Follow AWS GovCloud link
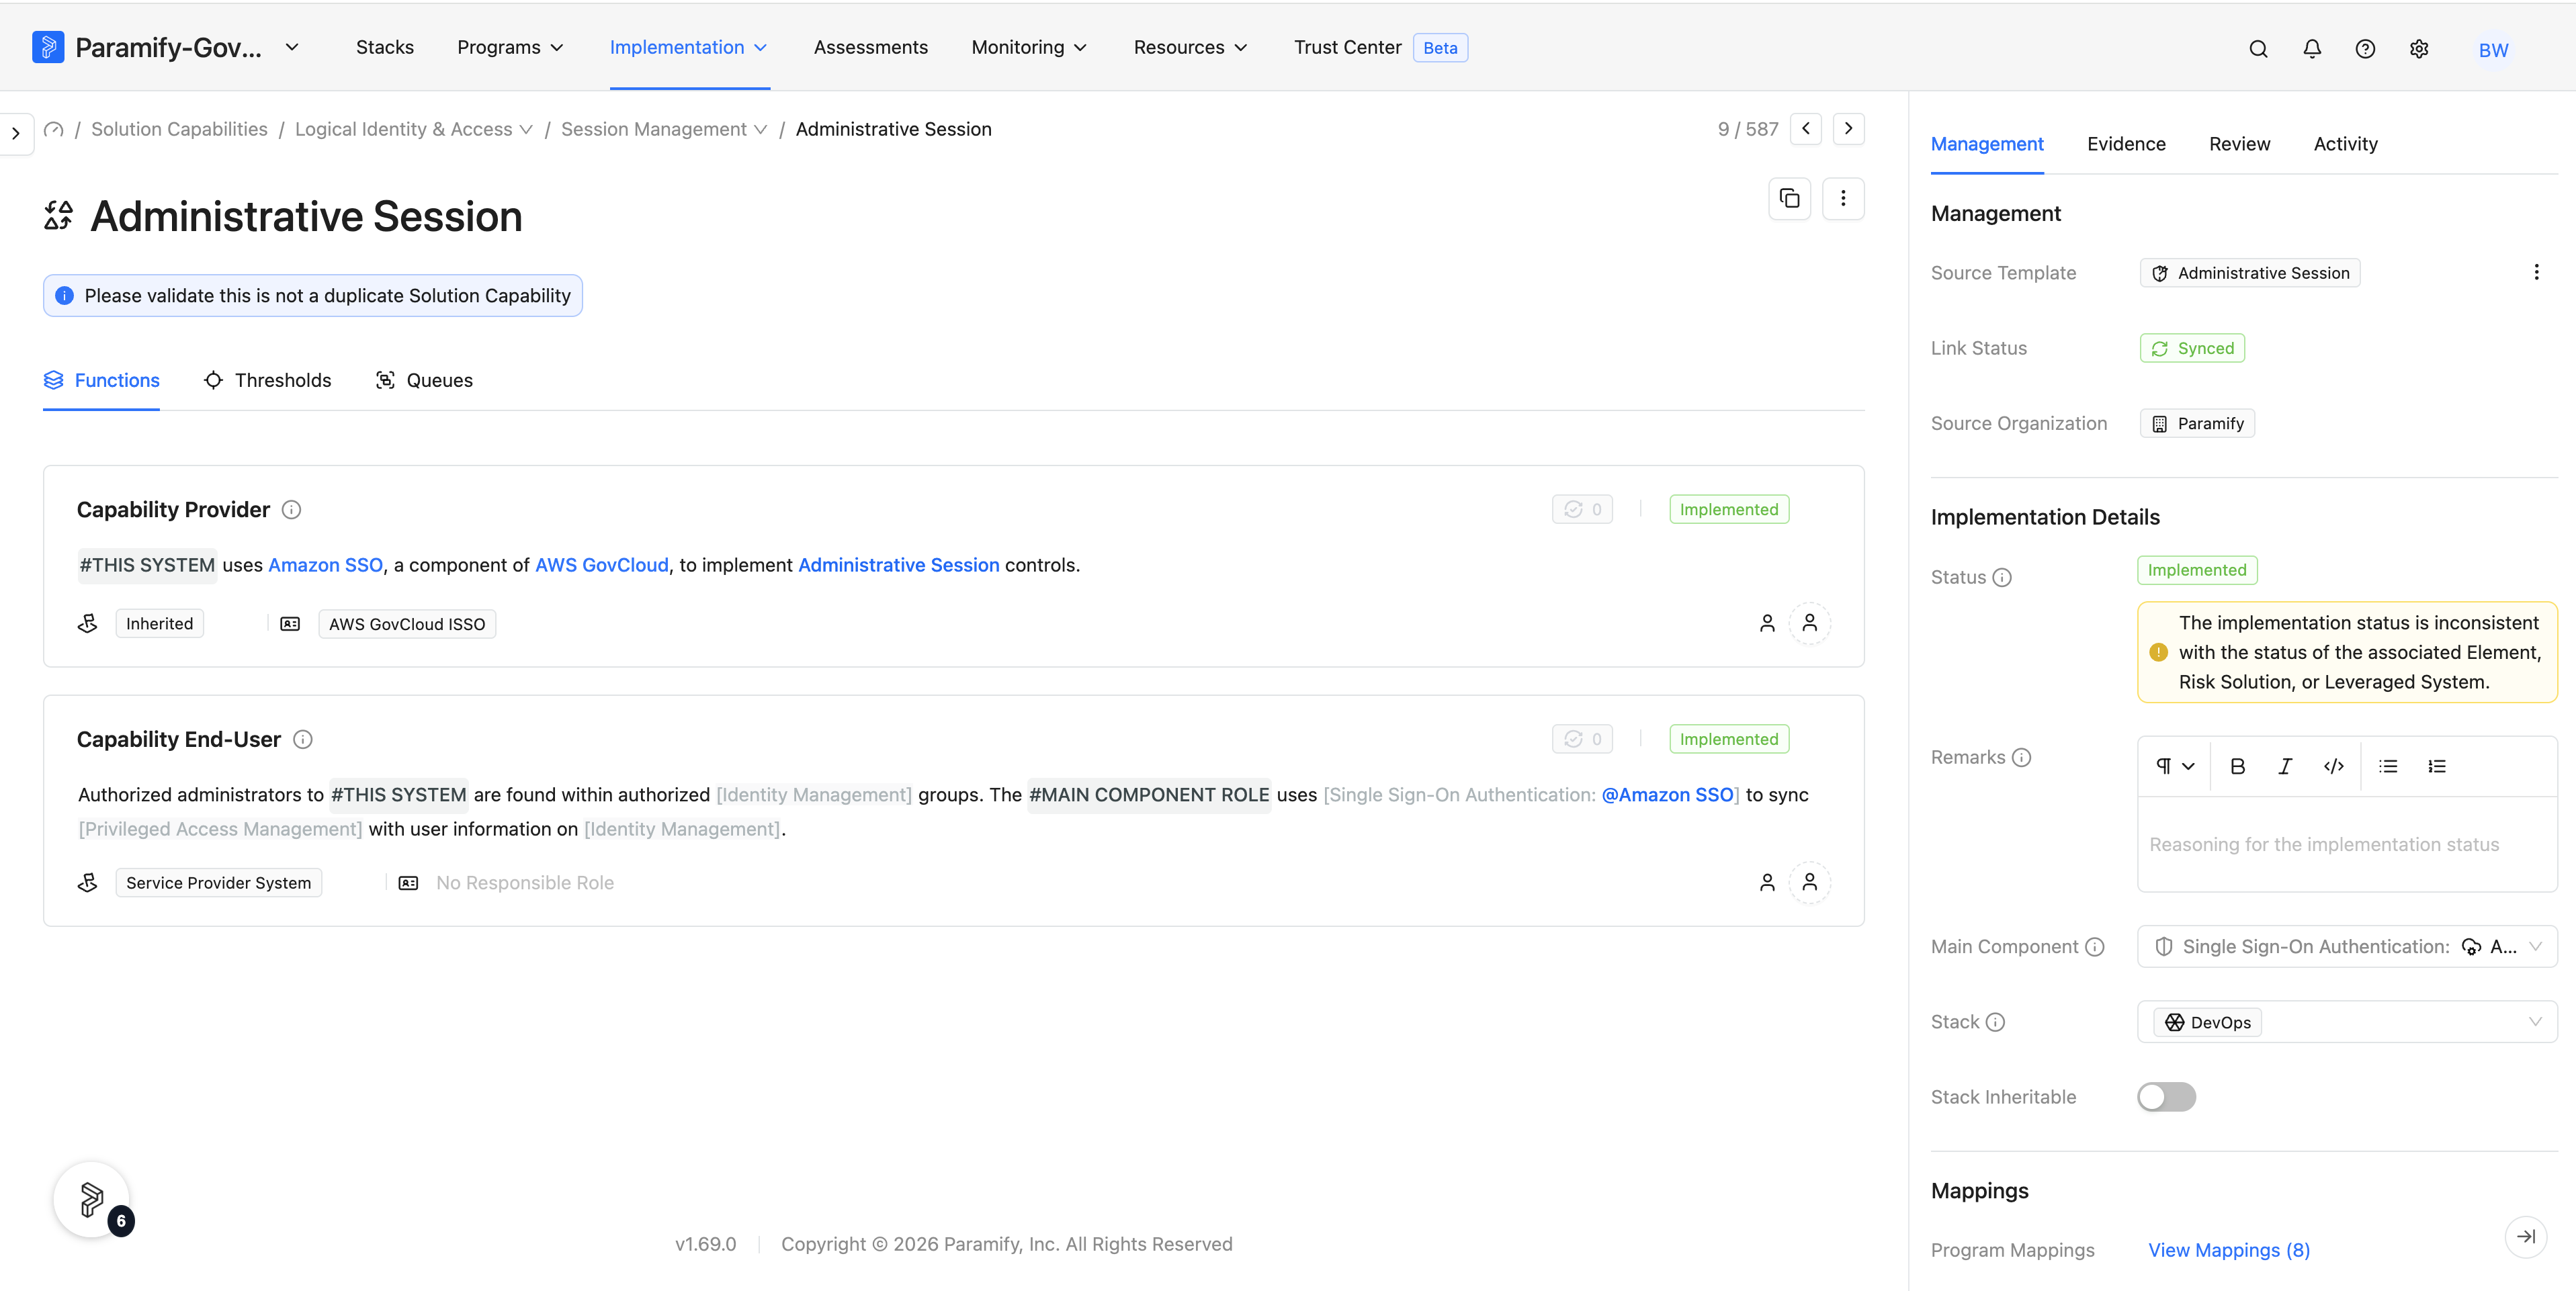The image size is (2576, 1291). 601,565
